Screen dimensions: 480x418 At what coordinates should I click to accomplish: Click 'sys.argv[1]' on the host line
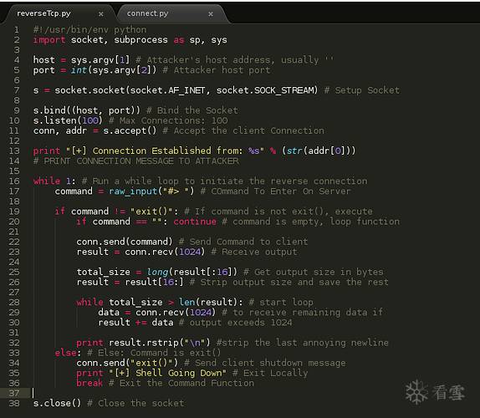coord(100,60)
